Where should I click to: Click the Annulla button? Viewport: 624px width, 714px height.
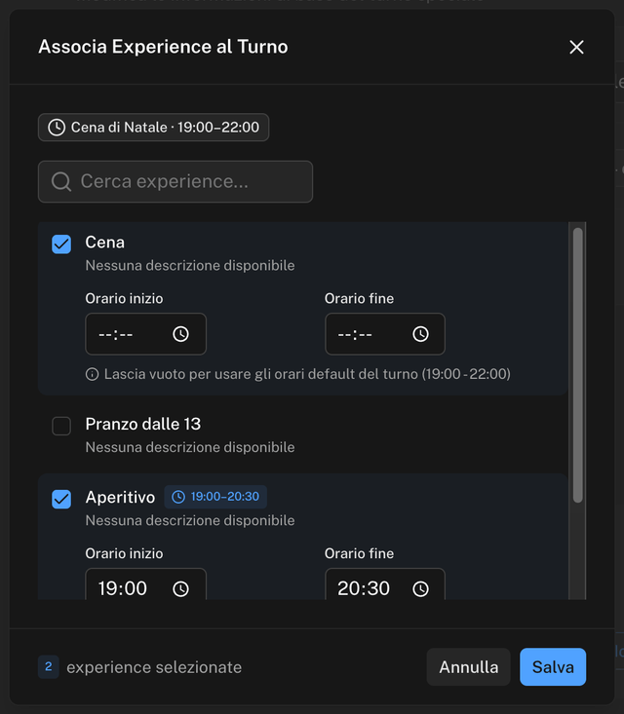pos(469,667)
